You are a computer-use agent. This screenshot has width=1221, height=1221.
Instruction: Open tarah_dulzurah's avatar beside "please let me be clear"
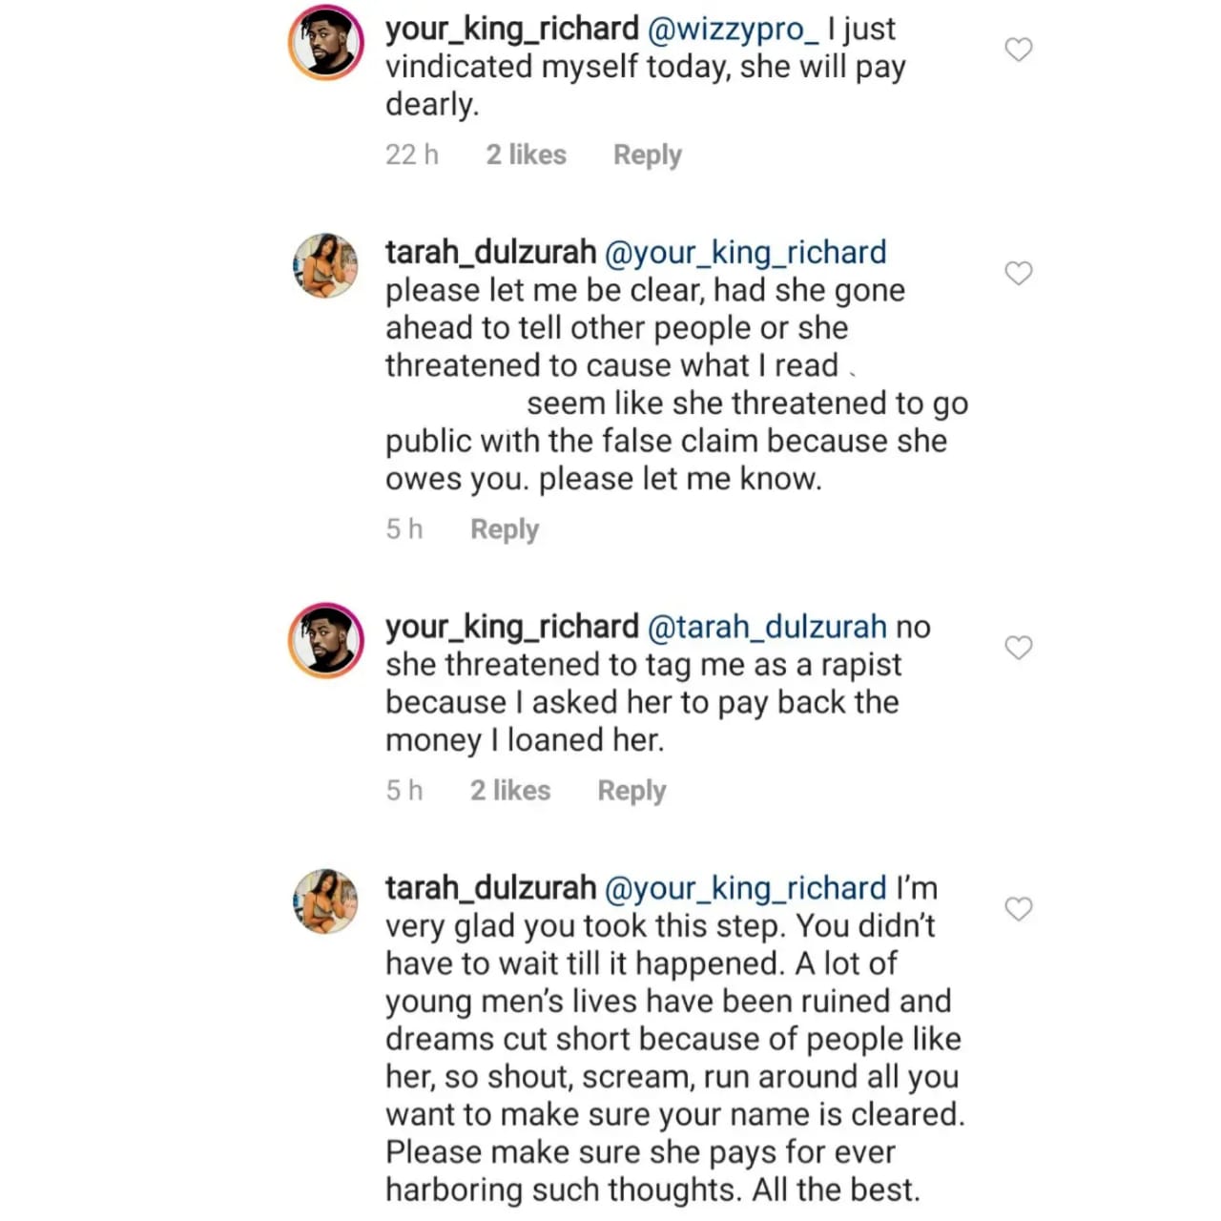coord(326,265)
